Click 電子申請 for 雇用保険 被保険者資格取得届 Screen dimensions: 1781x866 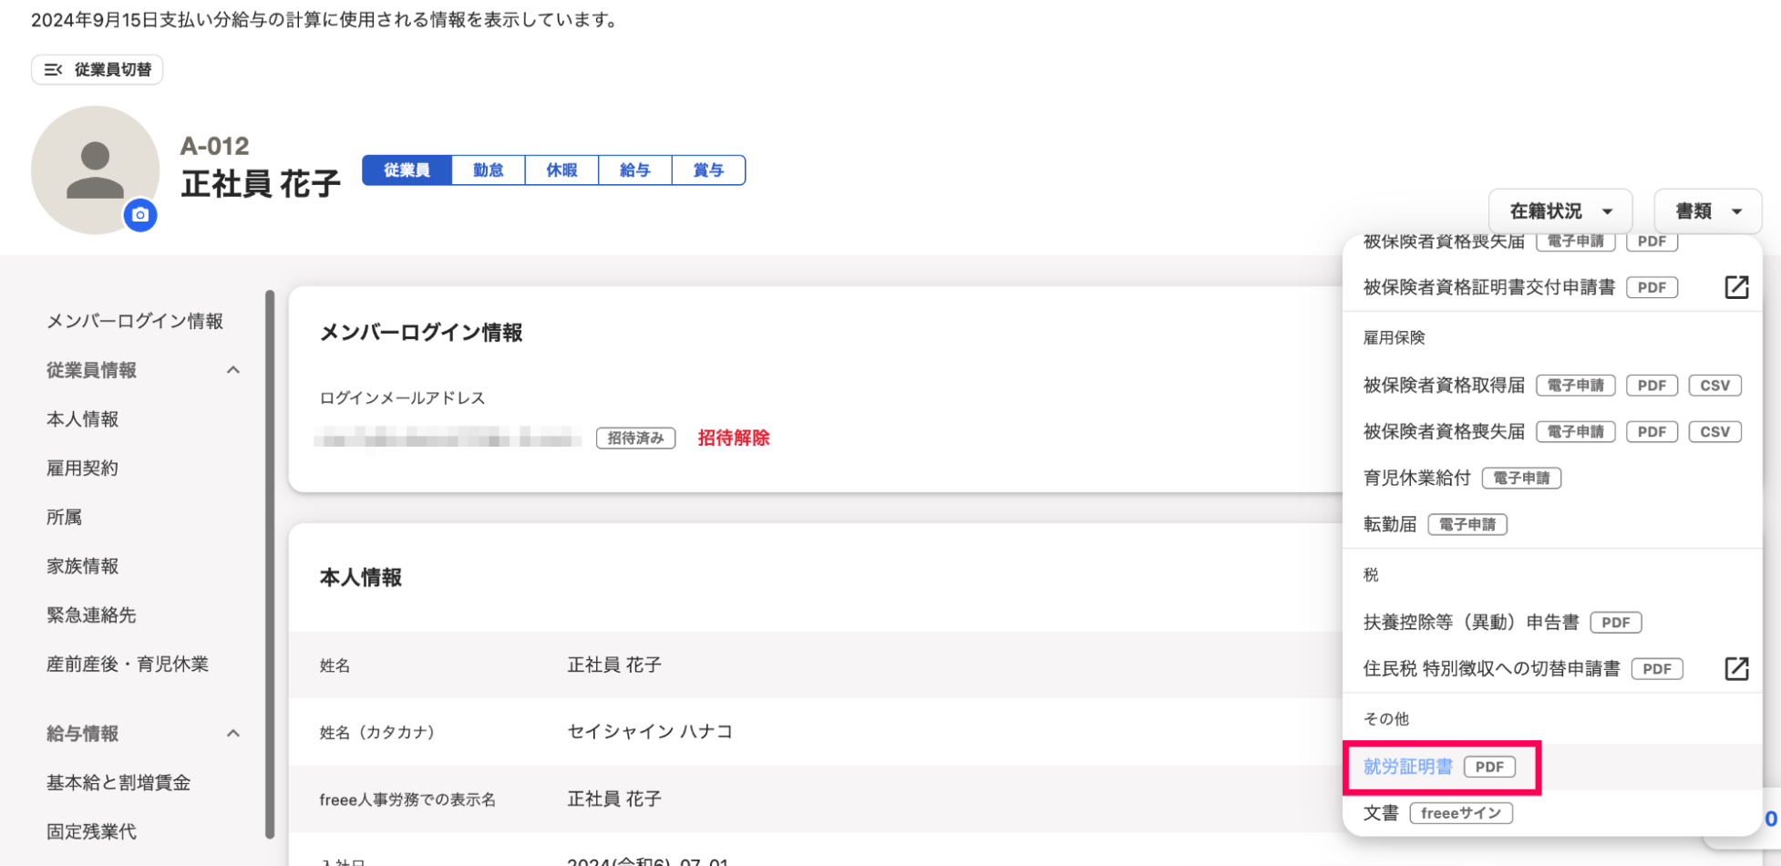(1576, 386)
